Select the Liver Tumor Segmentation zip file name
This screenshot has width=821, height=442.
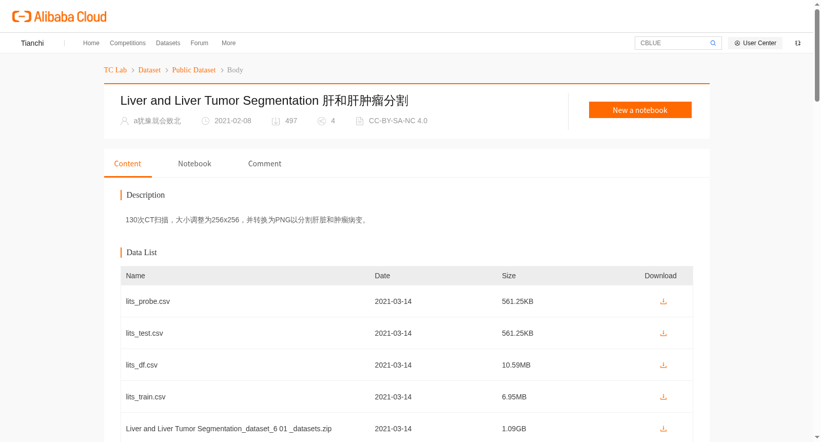click(229, 429)
